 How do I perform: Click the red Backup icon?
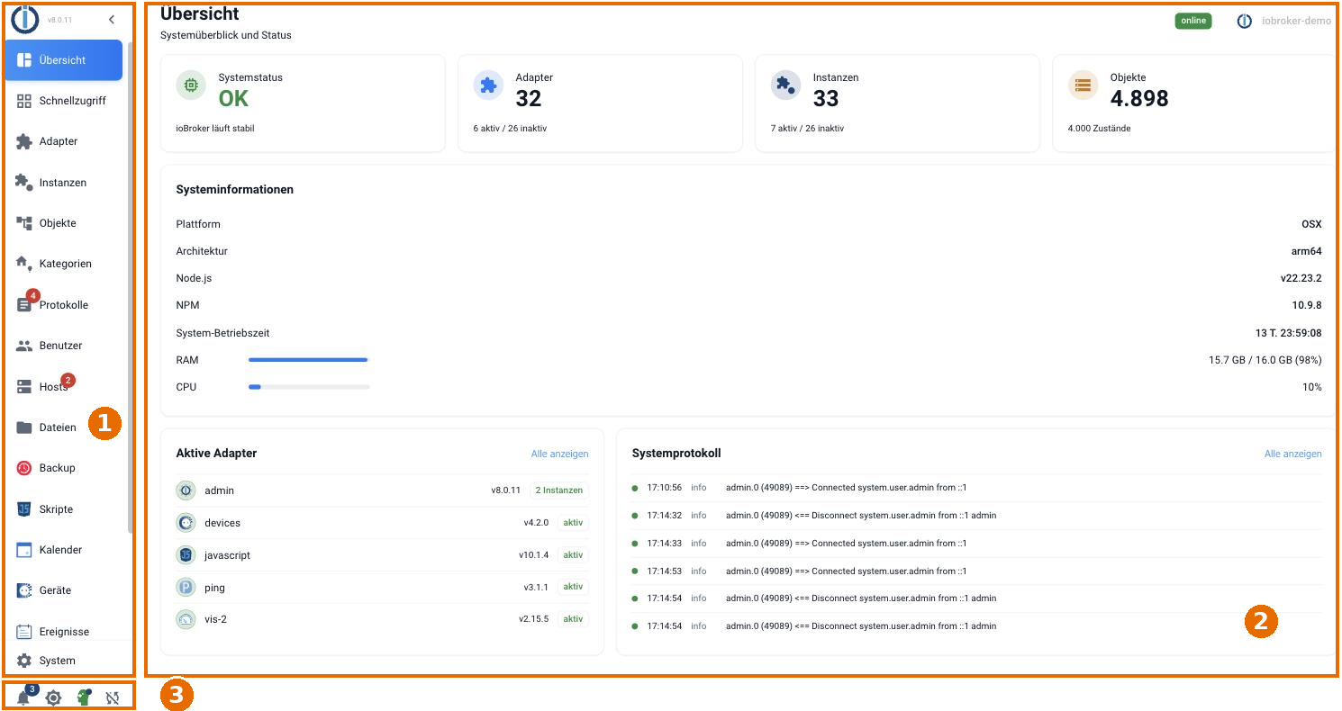24,468
